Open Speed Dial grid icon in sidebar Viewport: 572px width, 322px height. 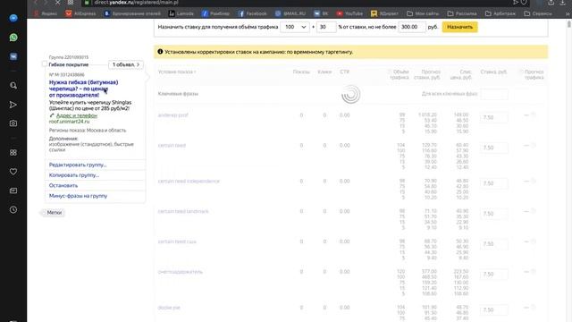13,153
